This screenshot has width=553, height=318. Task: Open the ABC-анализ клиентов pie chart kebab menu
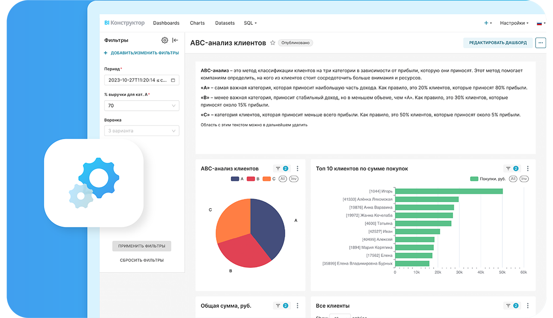coord(298,169)
